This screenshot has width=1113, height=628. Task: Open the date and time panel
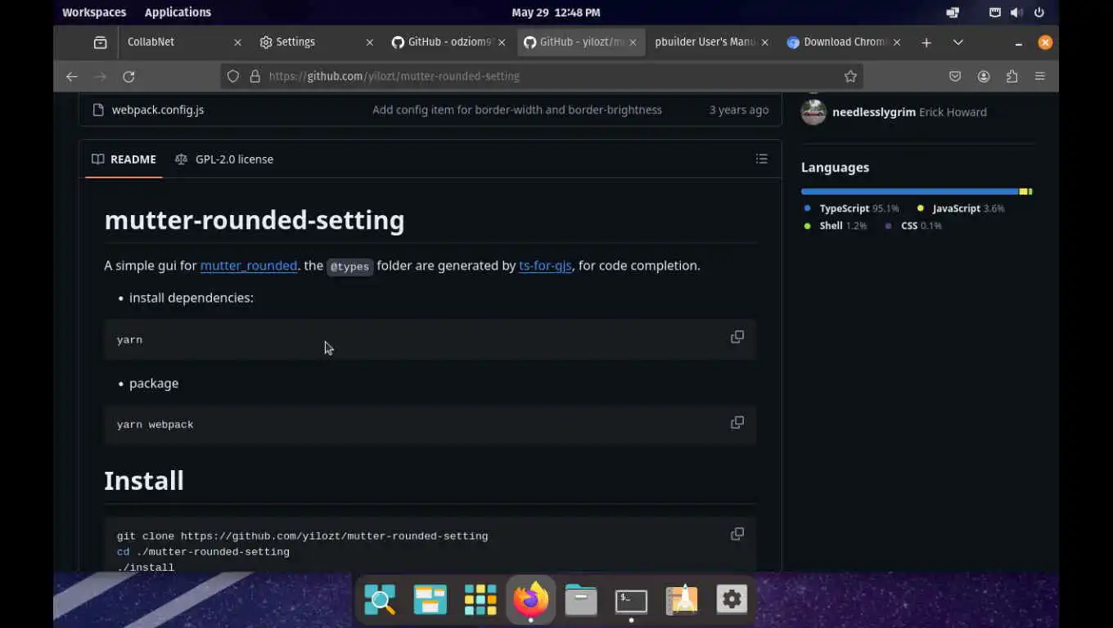click(x=556, y=12)
